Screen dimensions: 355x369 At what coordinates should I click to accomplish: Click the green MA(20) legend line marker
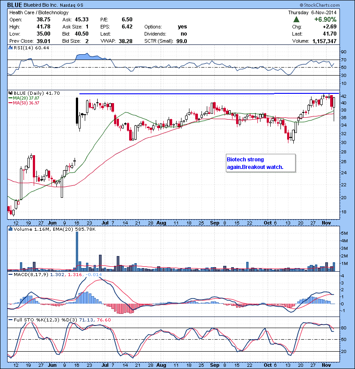[x=10, y=98]
